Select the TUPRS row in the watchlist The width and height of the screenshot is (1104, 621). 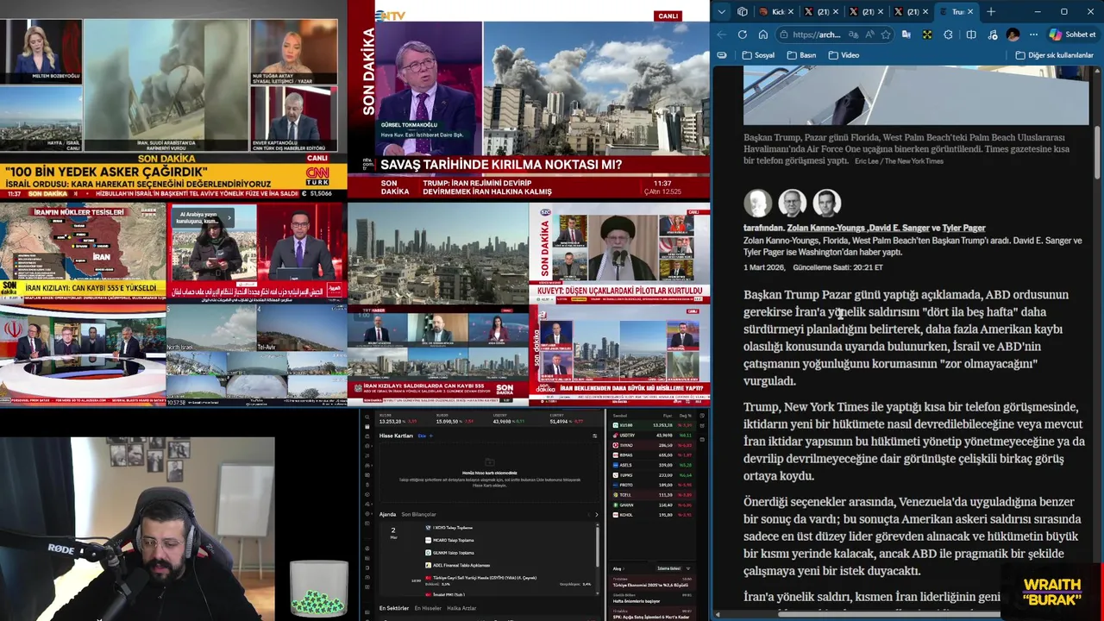tap(652, 475)
